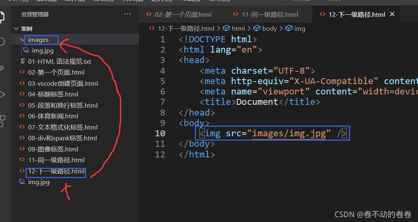
Task: Click HTML icon beside 08-div和spank标签.html
Action: [22, 138]
